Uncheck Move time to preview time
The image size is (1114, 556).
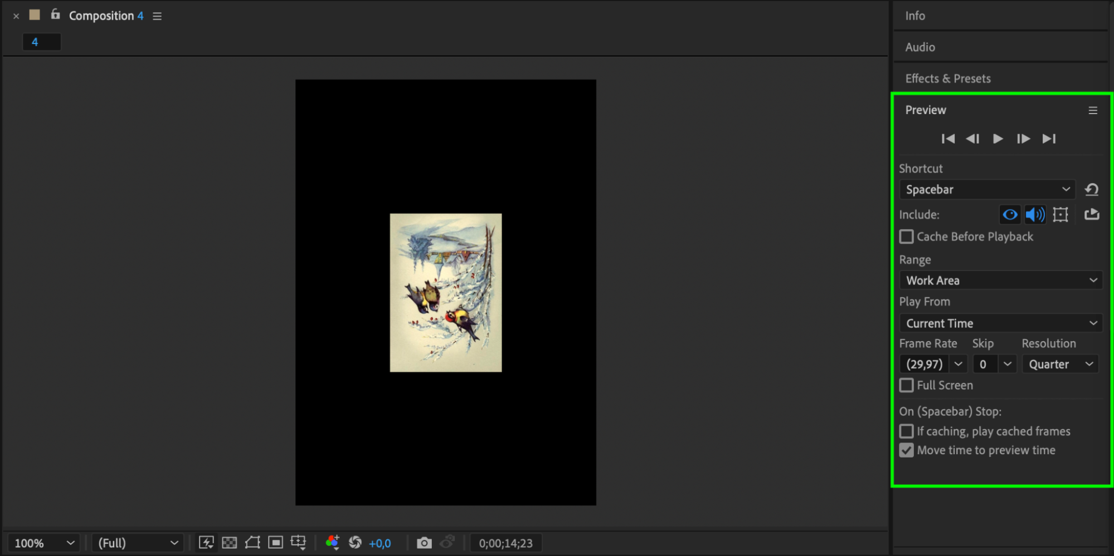point(907,450)
